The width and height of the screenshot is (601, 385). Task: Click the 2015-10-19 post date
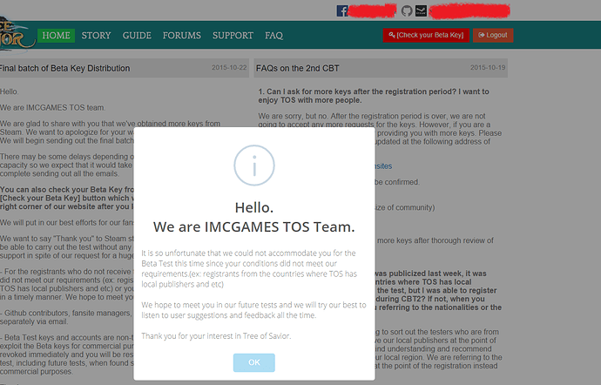[488, 67]
